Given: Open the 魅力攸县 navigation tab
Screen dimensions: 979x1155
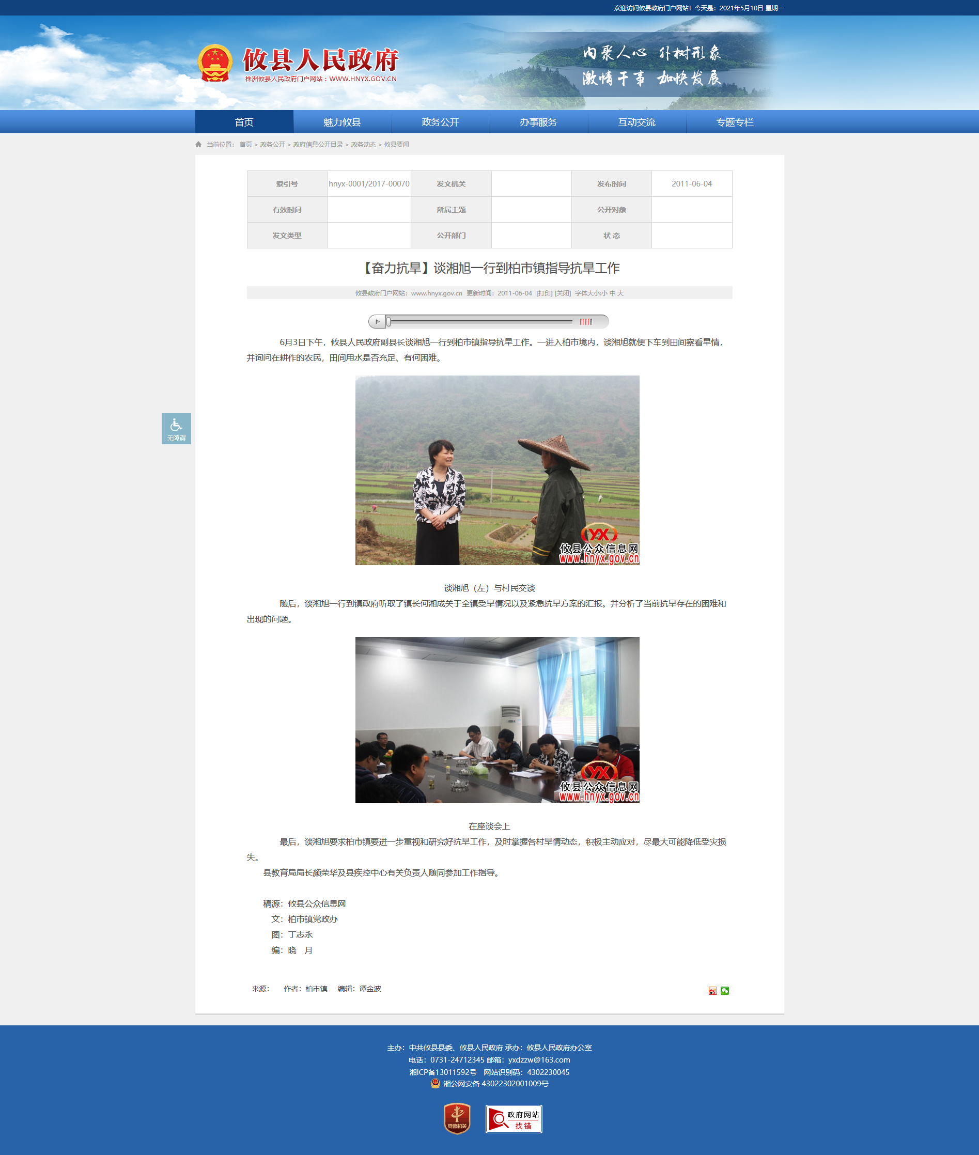Looking at the screenshot, I should 343,122.
